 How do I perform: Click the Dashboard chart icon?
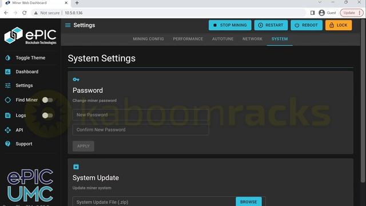[7, 72]
